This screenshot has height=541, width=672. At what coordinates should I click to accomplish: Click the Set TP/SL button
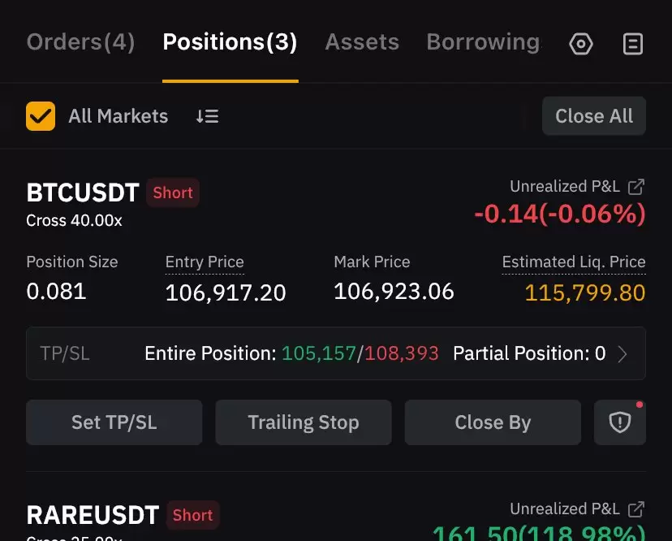pos(114,422)
